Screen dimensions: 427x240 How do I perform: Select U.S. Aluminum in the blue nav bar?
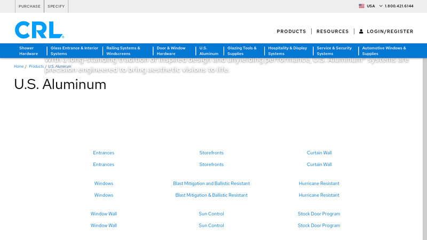[209, 51]
